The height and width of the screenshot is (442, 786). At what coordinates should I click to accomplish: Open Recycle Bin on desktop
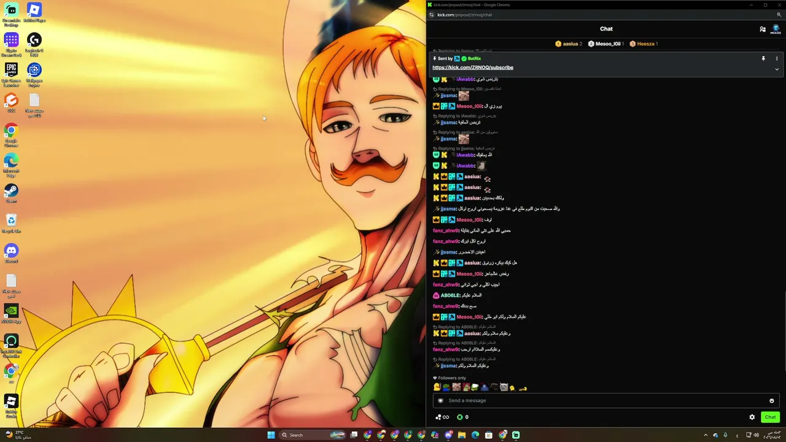point(11,223)
